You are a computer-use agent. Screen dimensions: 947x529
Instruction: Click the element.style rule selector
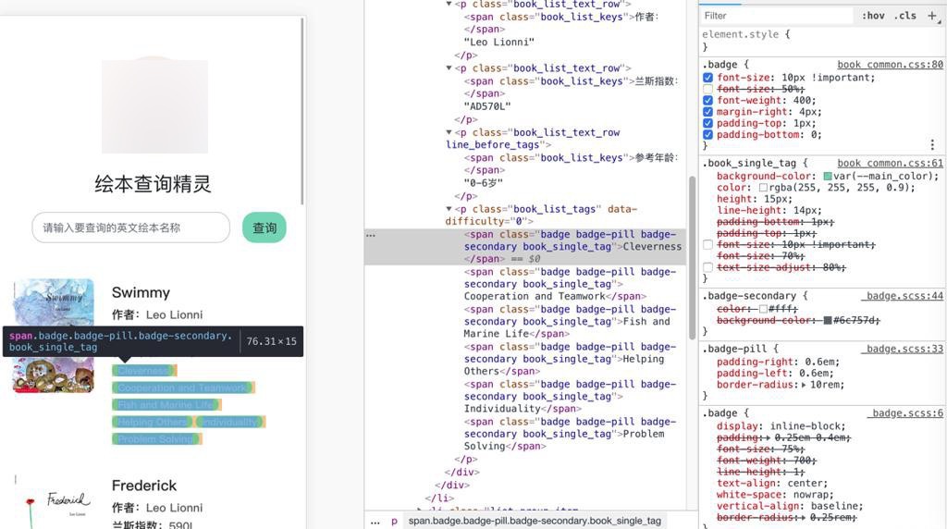740,34
